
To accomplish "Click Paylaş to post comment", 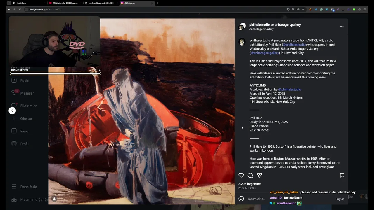I will tap(340, 199).
